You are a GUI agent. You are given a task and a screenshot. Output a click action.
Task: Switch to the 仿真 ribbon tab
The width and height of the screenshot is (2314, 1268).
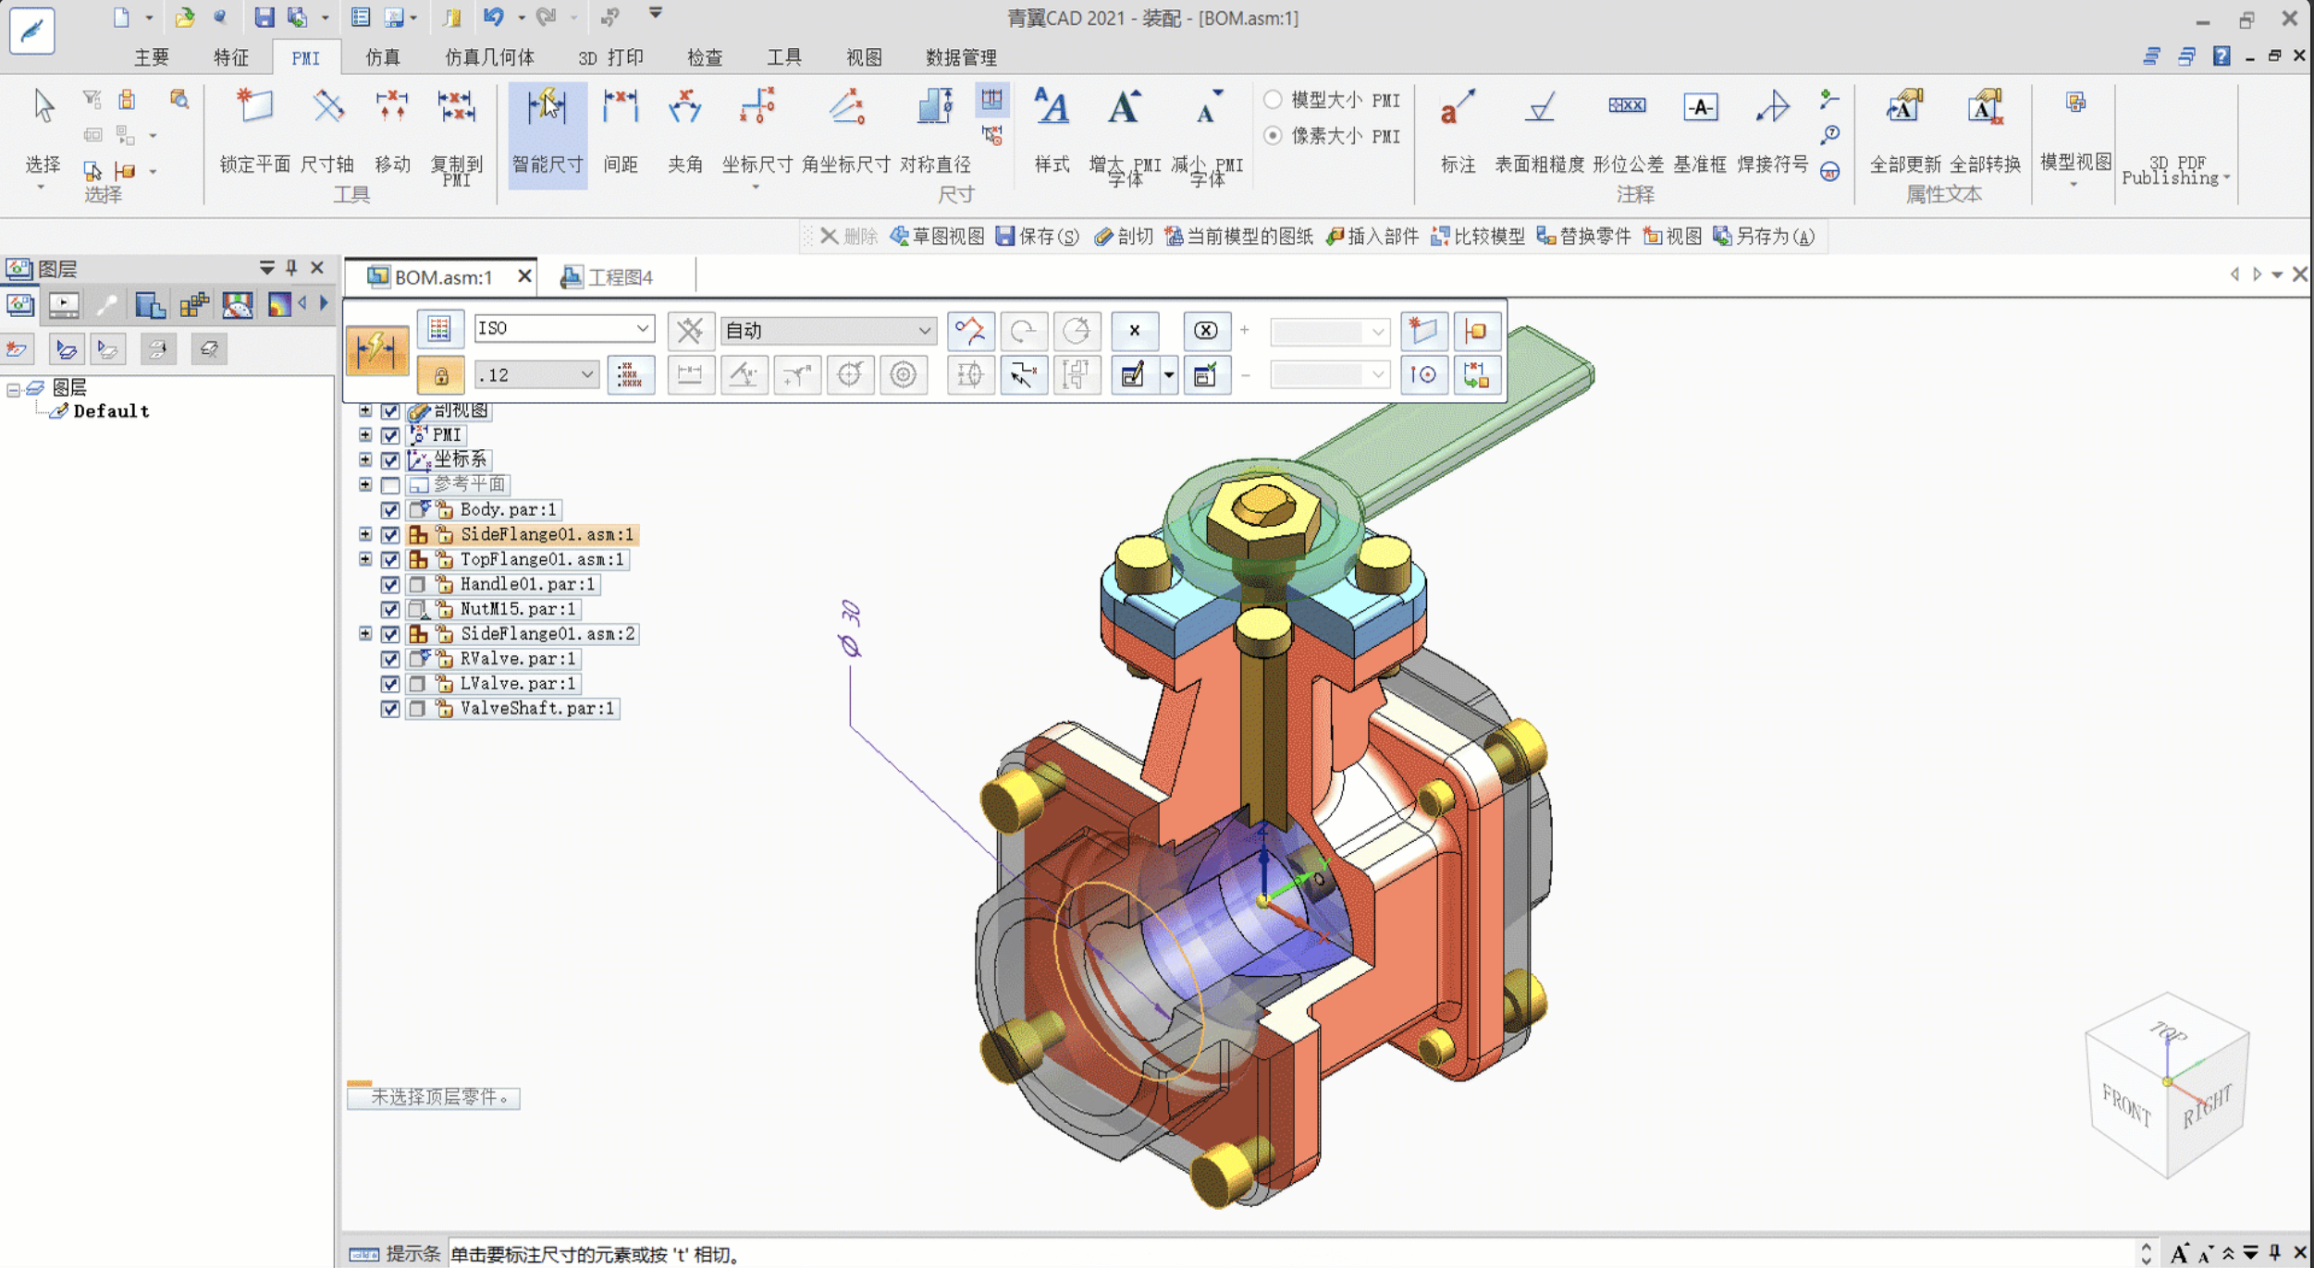(383, 57)
